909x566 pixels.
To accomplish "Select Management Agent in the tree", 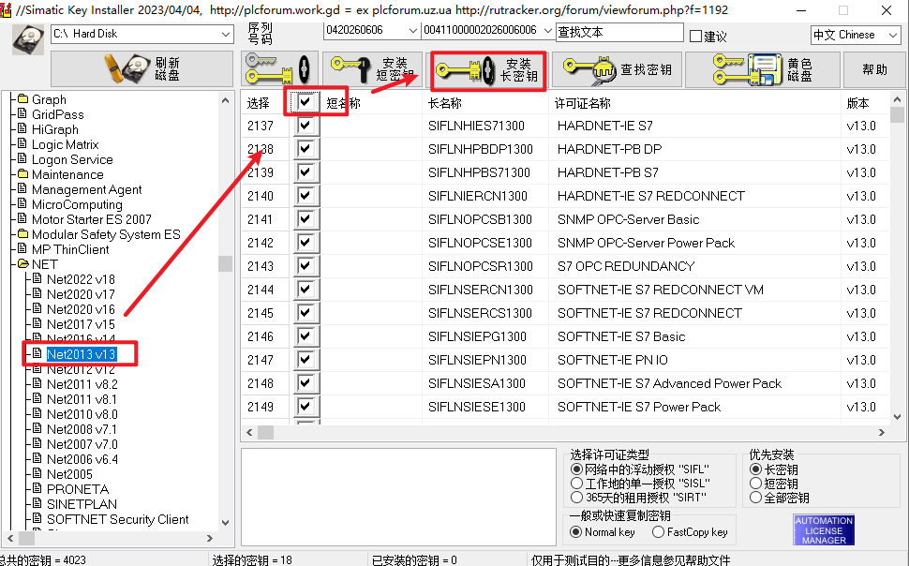I will coord(86,189).
